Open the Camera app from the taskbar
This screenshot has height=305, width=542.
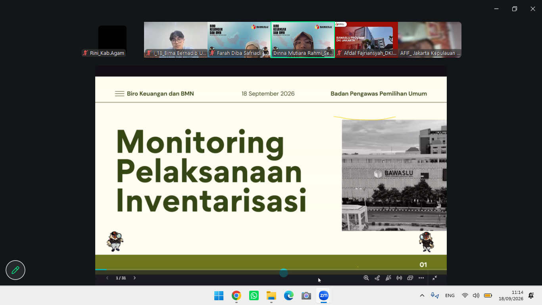[306, 295]
